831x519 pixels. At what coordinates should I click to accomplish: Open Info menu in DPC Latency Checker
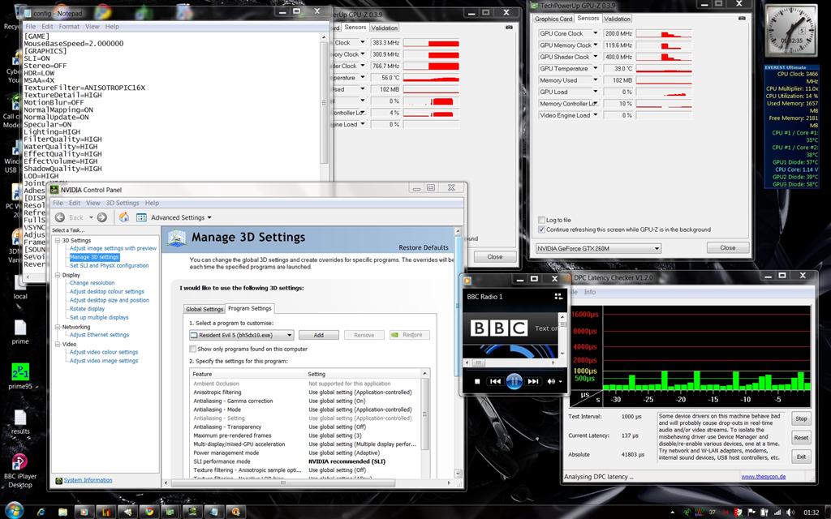pos(590,292)
